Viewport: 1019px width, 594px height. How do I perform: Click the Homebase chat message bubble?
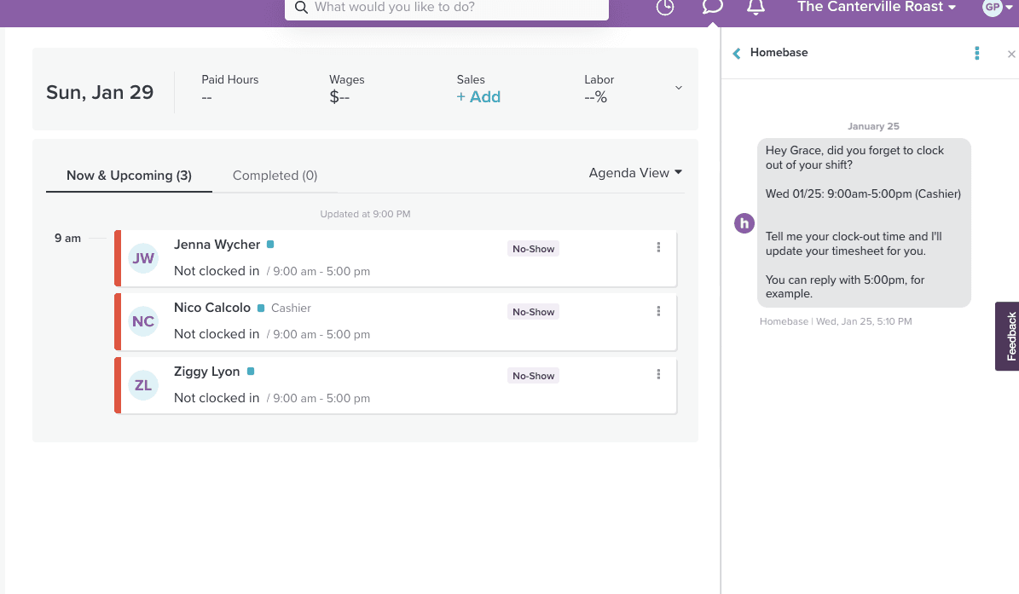(864, 222)
